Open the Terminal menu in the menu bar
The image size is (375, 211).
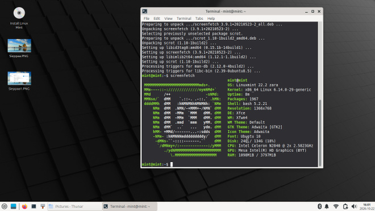184,18
